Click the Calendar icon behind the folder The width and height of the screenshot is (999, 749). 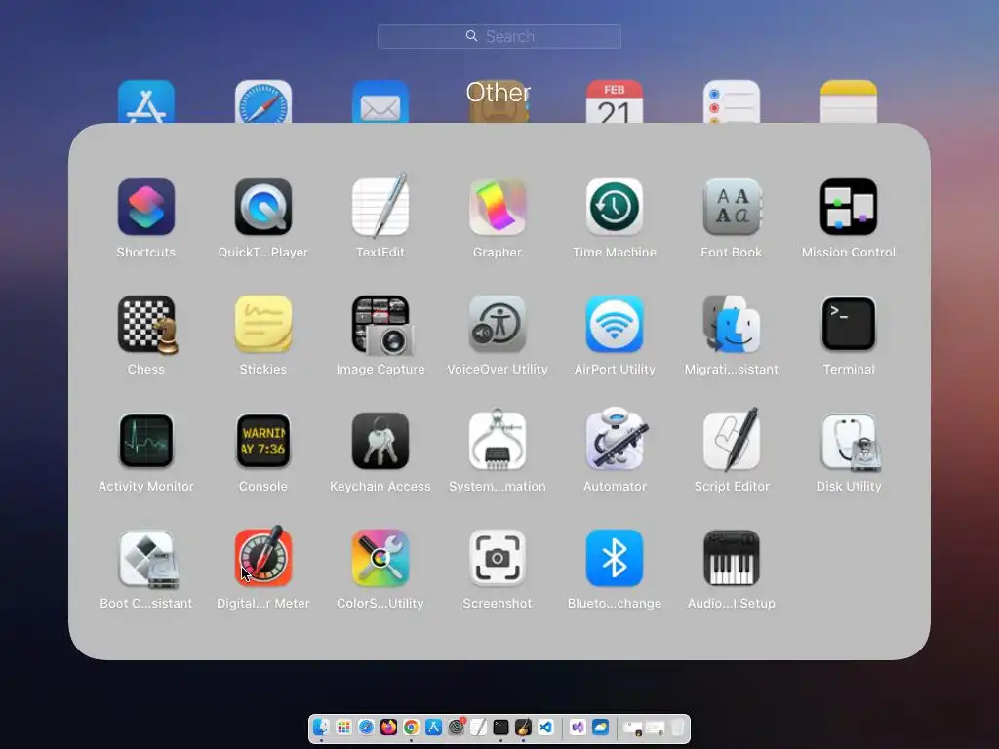[615, 101]
